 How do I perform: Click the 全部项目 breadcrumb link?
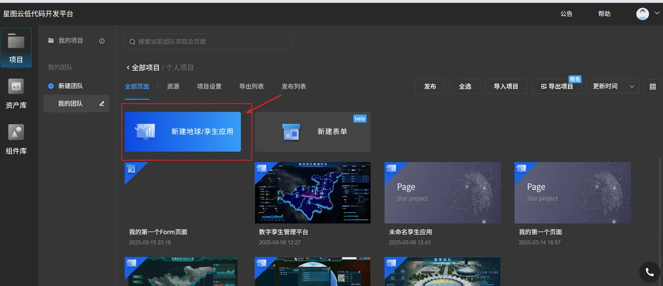pyautogui.click(x=145, y=68)
